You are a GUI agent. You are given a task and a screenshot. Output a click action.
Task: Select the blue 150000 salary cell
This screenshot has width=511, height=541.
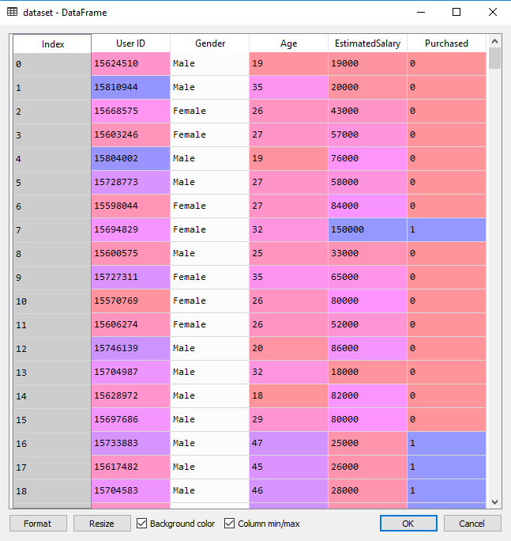(x=367, y=229)
